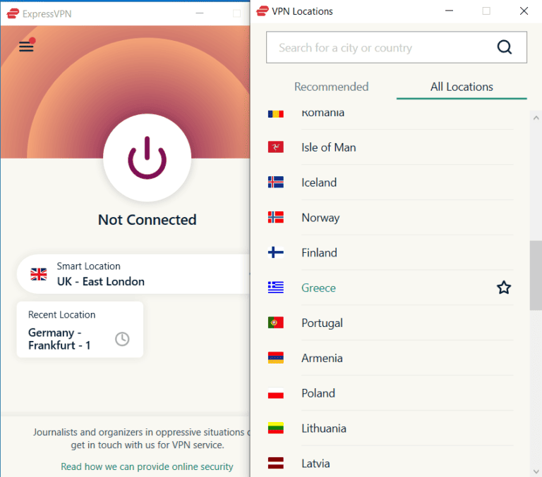Favorite Greece with the star icon

point(504,287)
